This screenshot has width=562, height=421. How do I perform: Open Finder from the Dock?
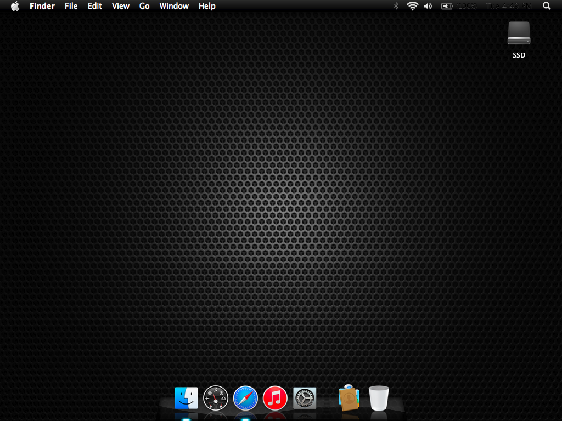pyautogui.click(x=186, y=398)
